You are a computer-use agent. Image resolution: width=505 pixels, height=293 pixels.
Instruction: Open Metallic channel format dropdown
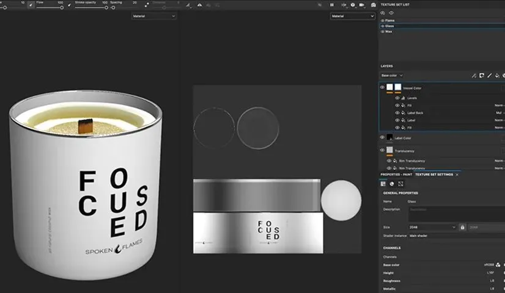pyautogui.click(x=492, y=289)
